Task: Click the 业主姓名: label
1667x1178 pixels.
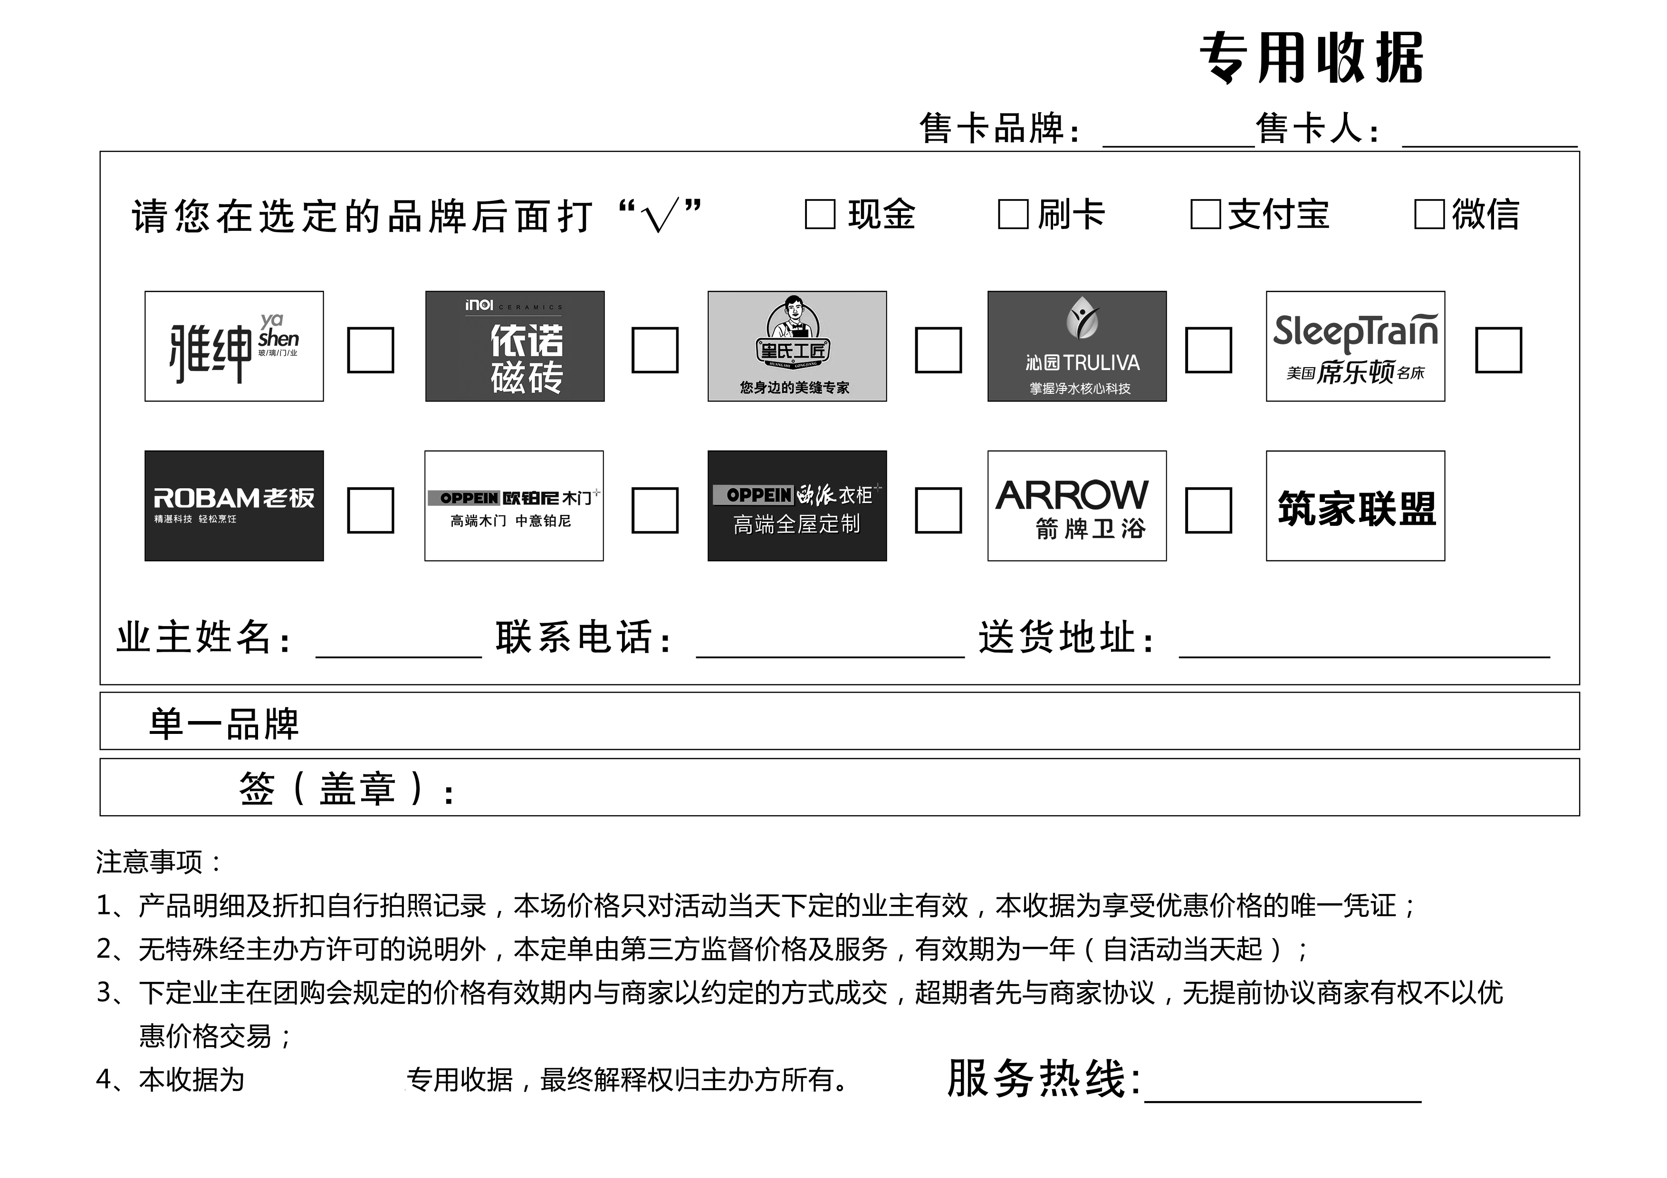Action: click(x=205, y=638)
